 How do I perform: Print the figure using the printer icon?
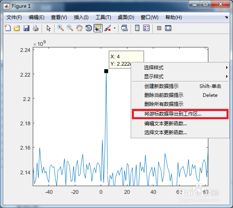pos(36,28)
